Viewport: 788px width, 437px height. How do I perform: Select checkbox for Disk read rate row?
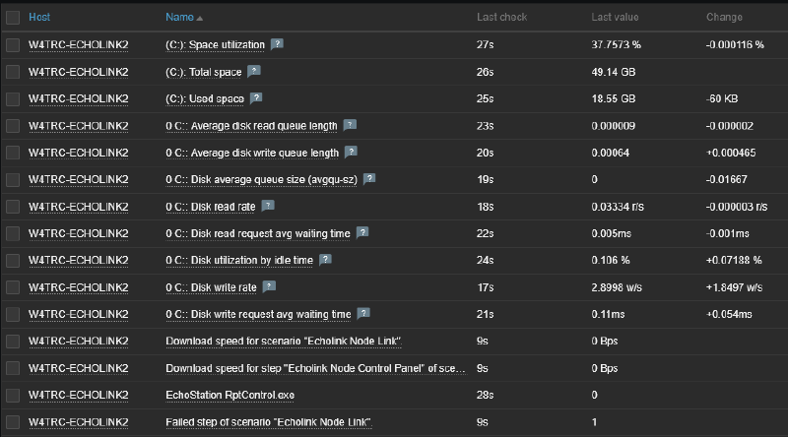[13, 207]
